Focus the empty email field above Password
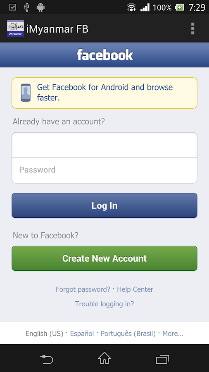Image resolution: width=209 pixels, height=372 pixels. tap(104, 145)
